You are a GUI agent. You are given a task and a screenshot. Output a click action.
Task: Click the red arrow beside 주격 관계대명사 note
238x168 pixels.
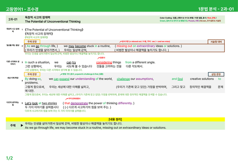click(67, 99)
